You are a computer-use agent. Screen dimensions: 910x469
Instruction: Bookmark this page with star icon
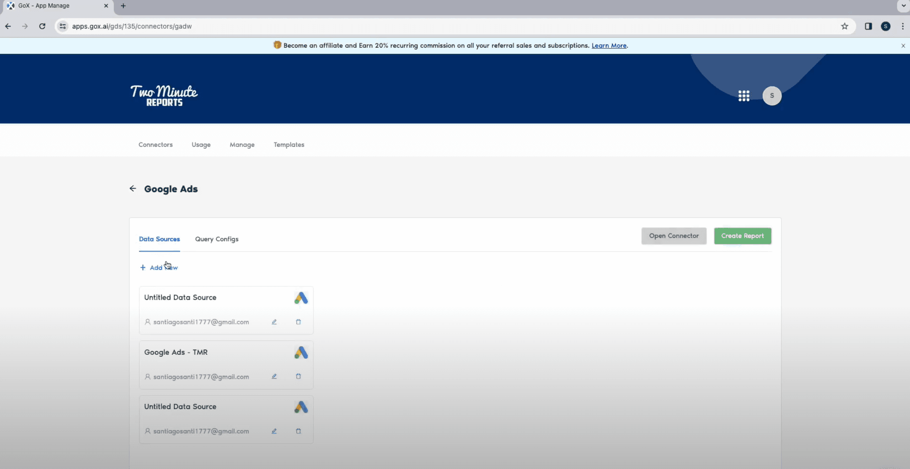845,27
